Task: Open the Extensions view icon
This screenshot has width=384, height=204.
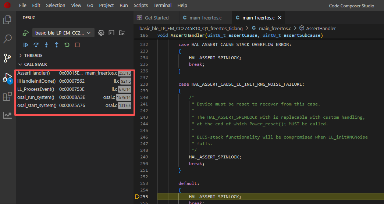Action: point(7,97)
